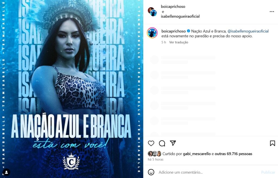Follow the @isabellenogueiraoficial mention in caption
This screenshot has width=278, height=178.
(248, 31)
